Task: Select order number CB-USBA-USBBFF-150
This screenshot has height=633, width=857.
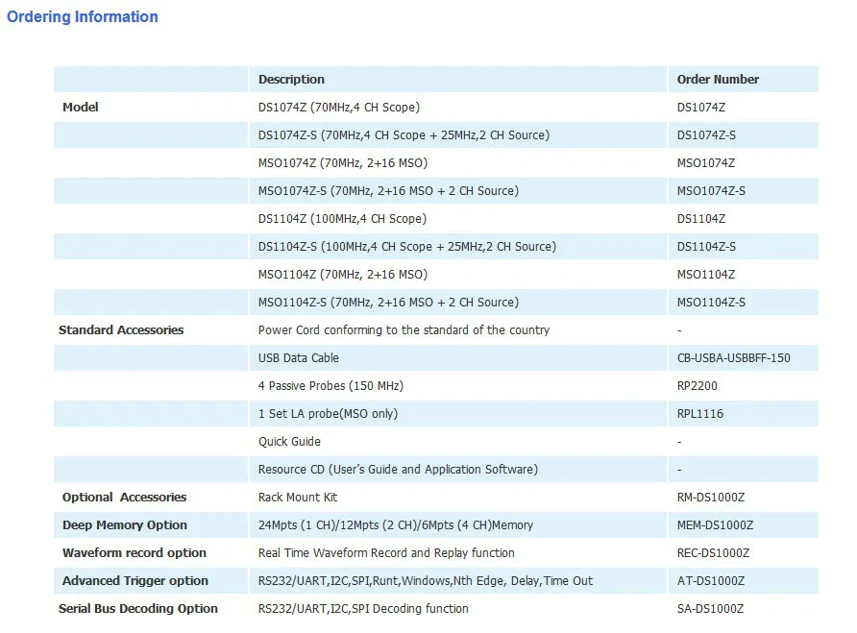Action: click(733, 358)
